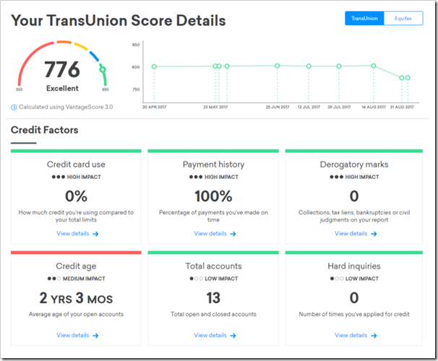The height and width of the screenshot is (361, 438).
Task: Click the arrow icon in Payment history card
Action: click(233, 234)
